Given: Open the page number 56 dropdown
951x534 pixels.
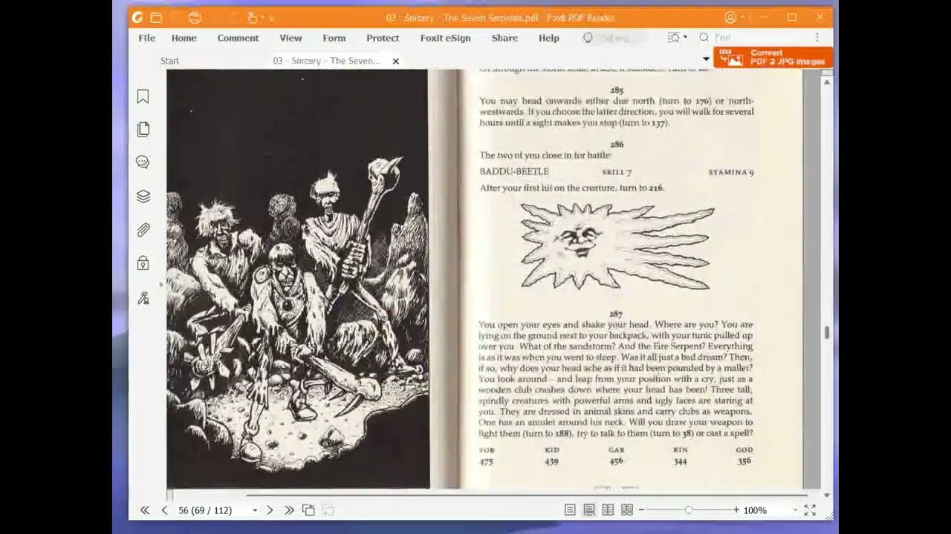Looking at the screenshot, I should (x=255, y=510).
